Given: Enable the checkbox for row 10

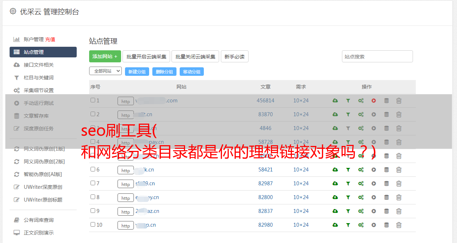Looking at the screenshot, I should click(93, 225).
